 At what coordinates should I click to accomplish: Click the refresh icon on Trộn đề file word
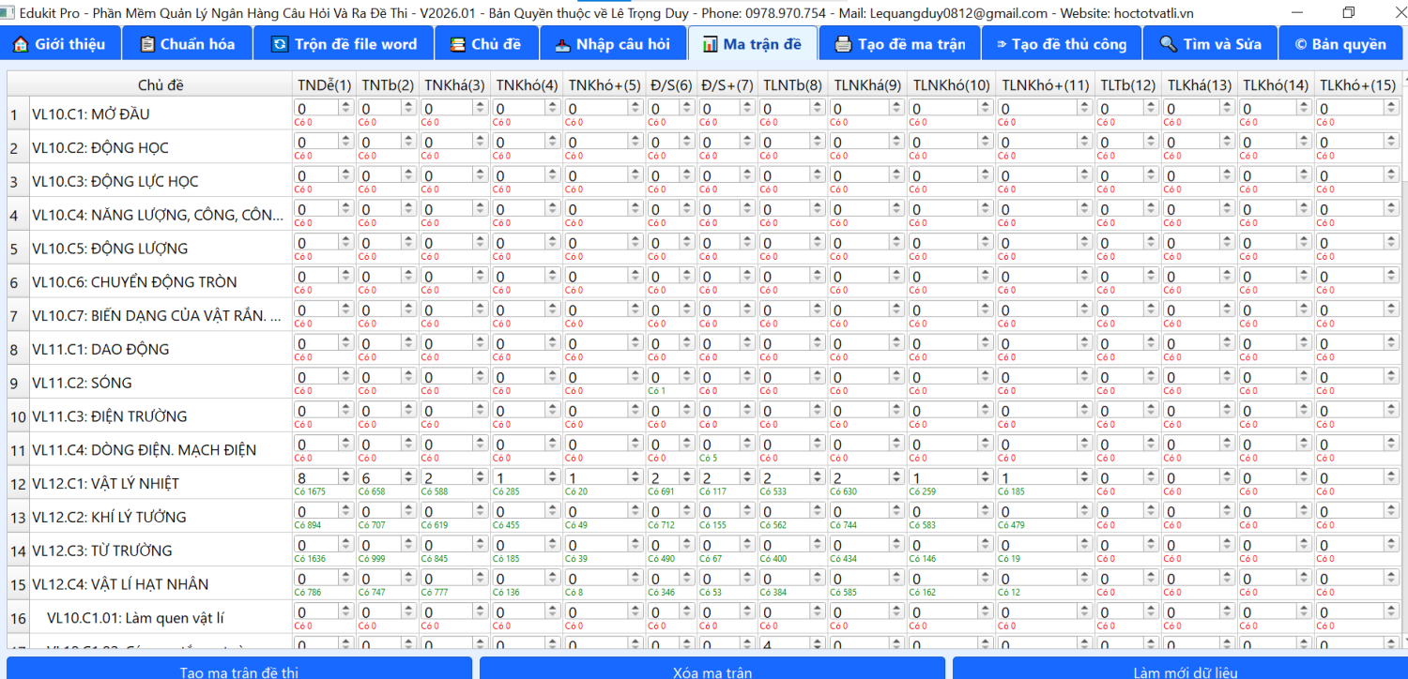coord(280,44)
